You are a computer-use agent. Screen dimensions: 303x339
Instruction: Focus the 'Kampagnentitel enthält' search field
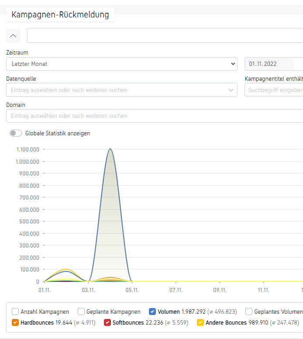tap(274, 90)
